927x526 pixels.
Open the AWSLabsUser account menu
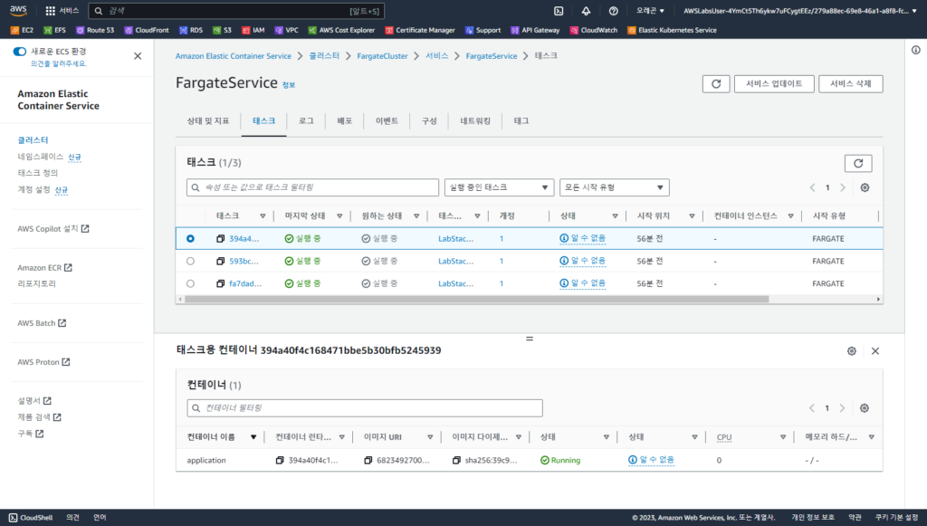point(800,11)
